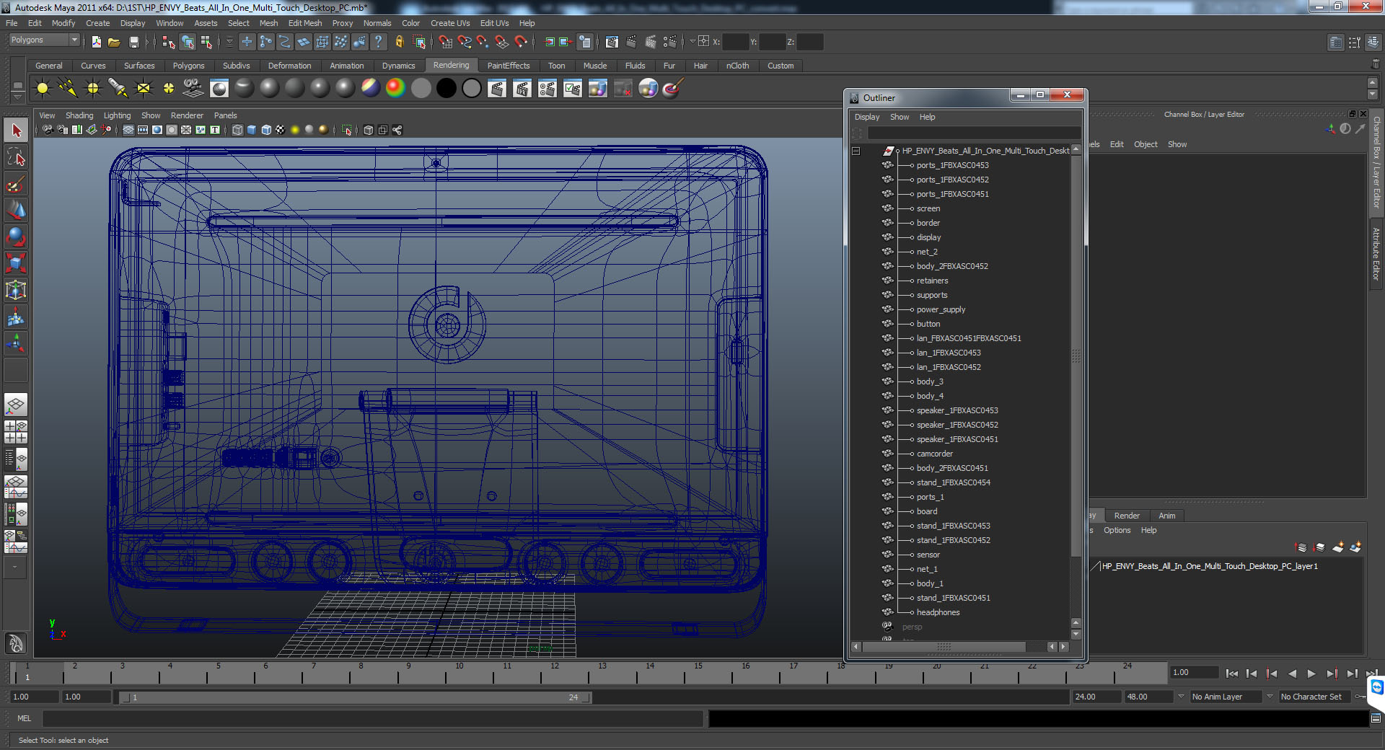The image size is (1385, 750).
Task: Start IPR render from the shelf
Action: (x=522, y=88)
